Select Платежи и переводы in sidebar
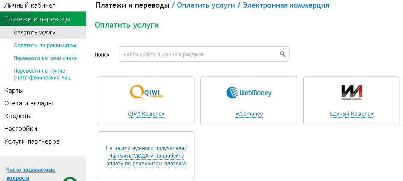This screenshot has height=181, width=403. 43,19
